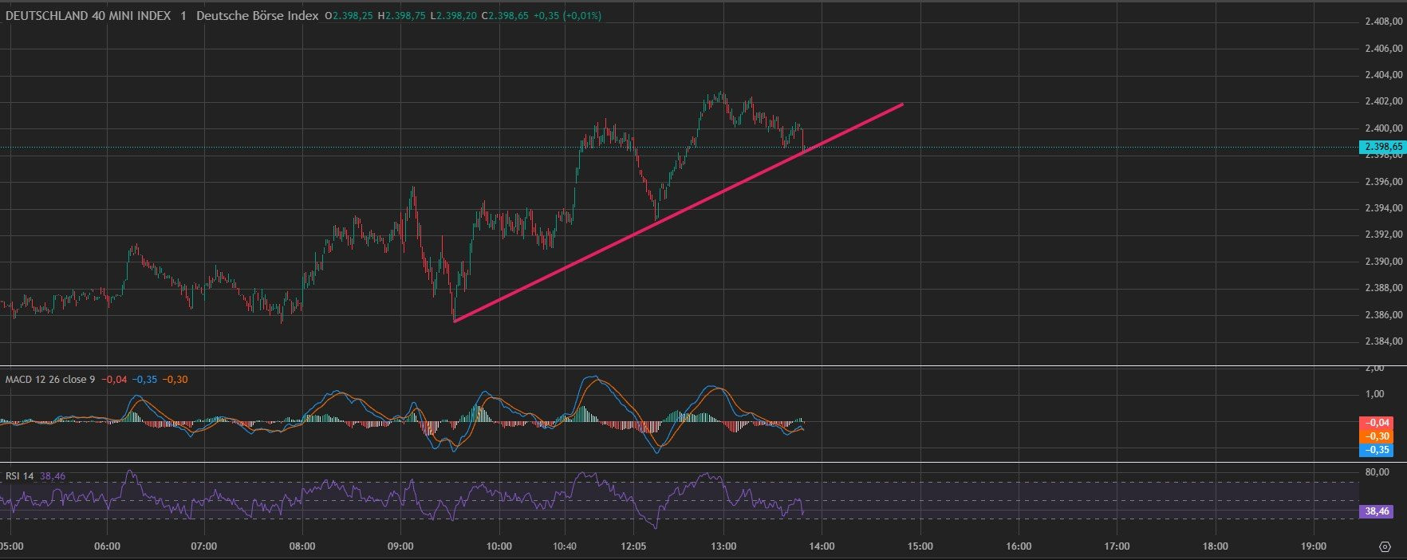Click the orange MACD signal value -0,30

pos(1379,436)
